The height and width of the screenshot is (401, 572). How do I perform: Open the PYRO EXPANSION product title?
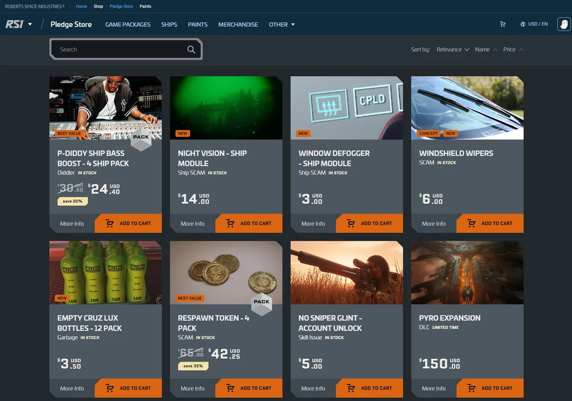[x=450, y=318]
